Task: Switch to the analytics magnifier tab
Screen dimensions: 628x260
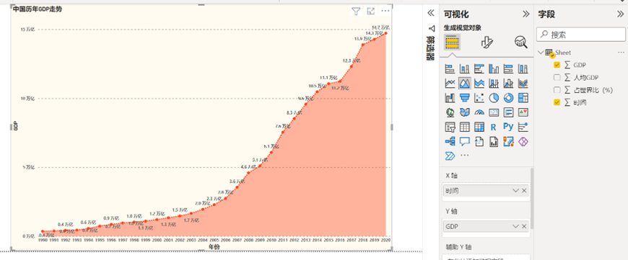Action: click(521, 42)
